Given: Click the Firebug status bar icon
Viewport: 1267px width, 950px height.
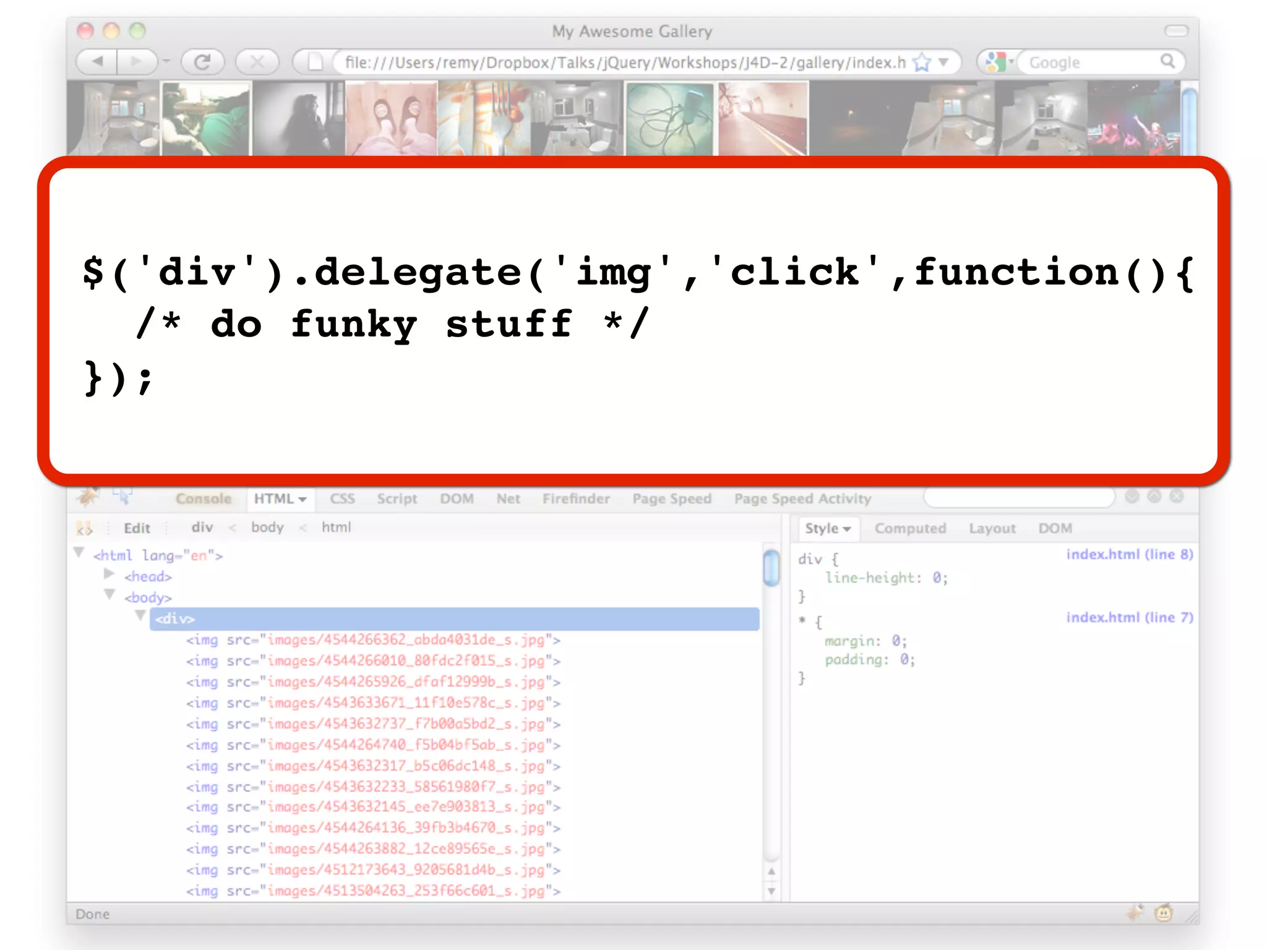Looking at the screenshot, I should click(x=1135, y=912).
